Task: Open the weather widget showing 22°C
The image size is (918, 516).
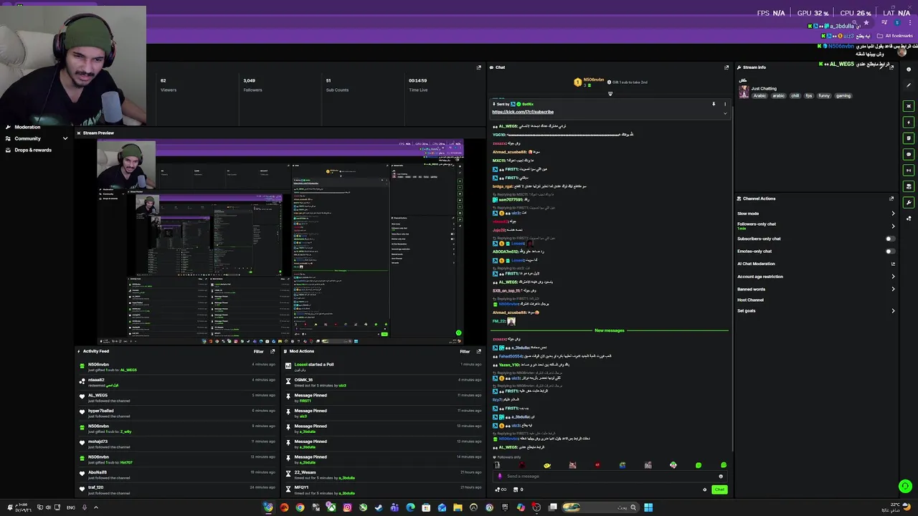Action: click(x=896, y=507)
